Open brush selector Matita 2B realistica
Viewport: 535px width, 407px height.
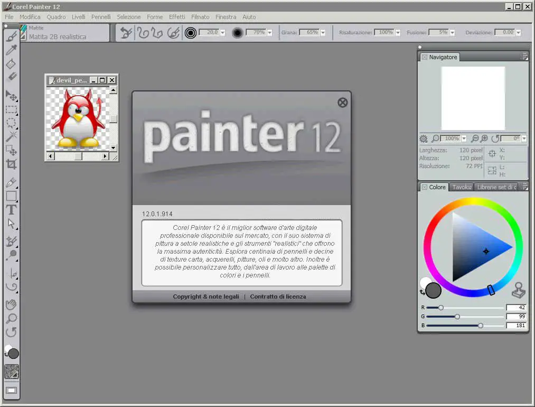[65, 33]
